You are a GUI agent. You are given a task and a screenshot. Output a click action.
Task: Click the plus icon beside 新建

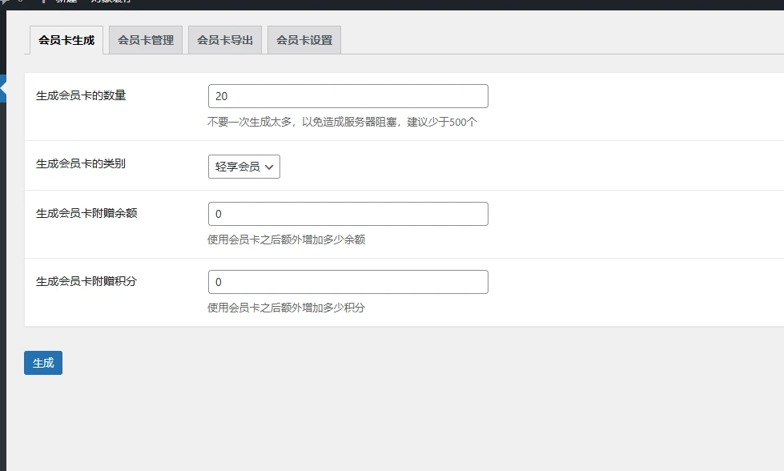tap(43, 2)
